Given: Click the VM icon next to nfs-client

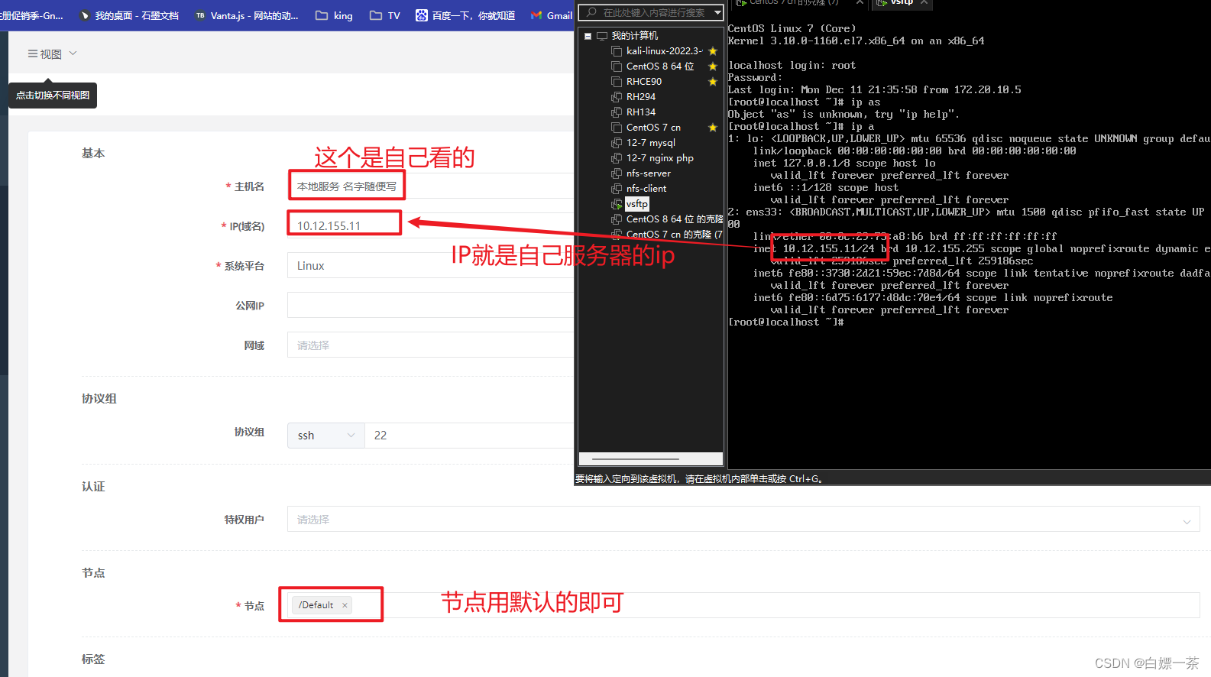Looking at the screenshot, I should (x=617, y=189).
